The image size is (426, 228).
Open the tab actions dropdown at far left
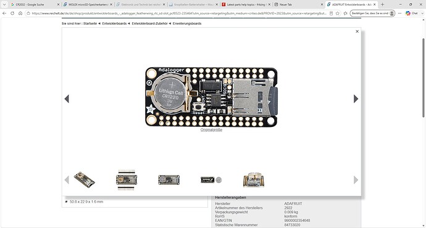4,4
